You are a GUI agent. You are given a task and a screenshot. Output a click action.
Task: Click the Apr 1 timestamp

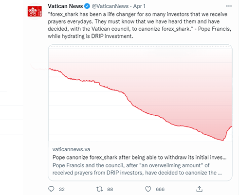click(139, 6)
